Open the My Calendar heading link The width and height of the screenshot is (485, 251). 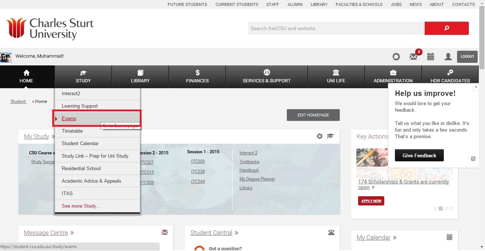374,237
